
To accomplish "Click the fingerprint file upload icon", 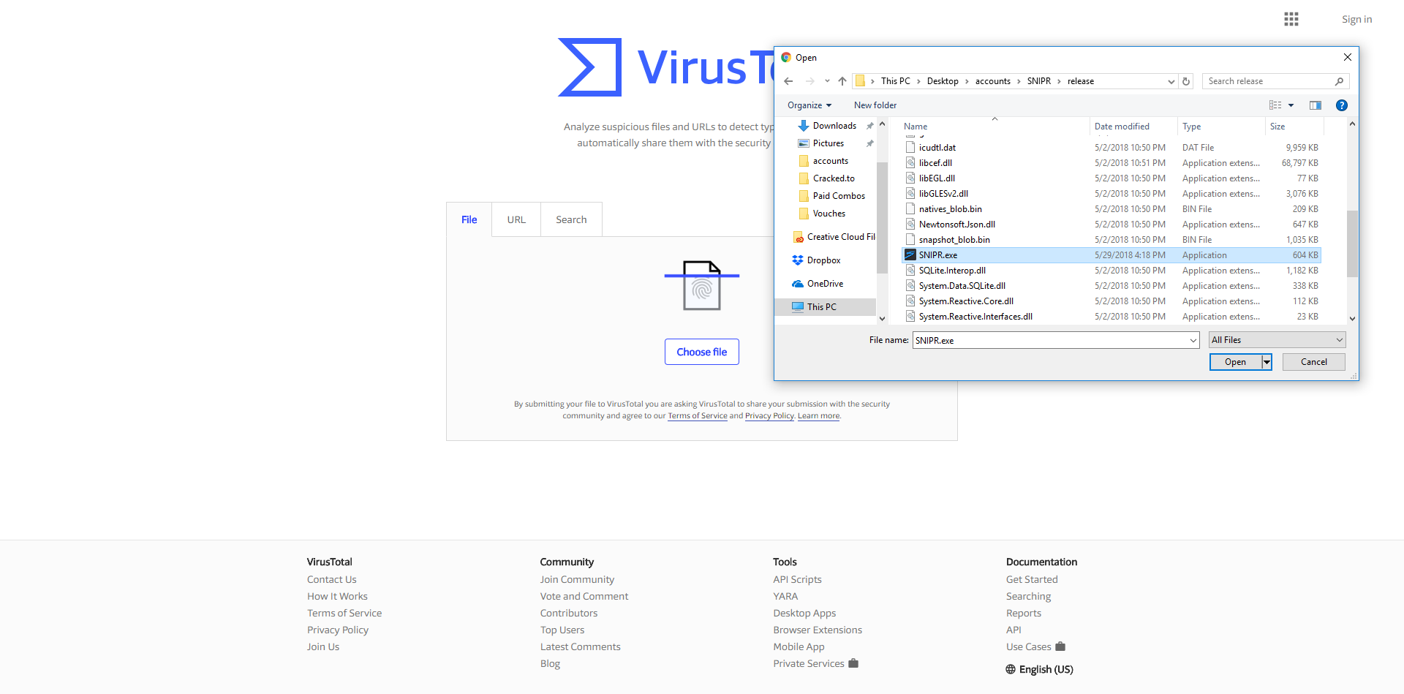I will (x=702, y=285).
